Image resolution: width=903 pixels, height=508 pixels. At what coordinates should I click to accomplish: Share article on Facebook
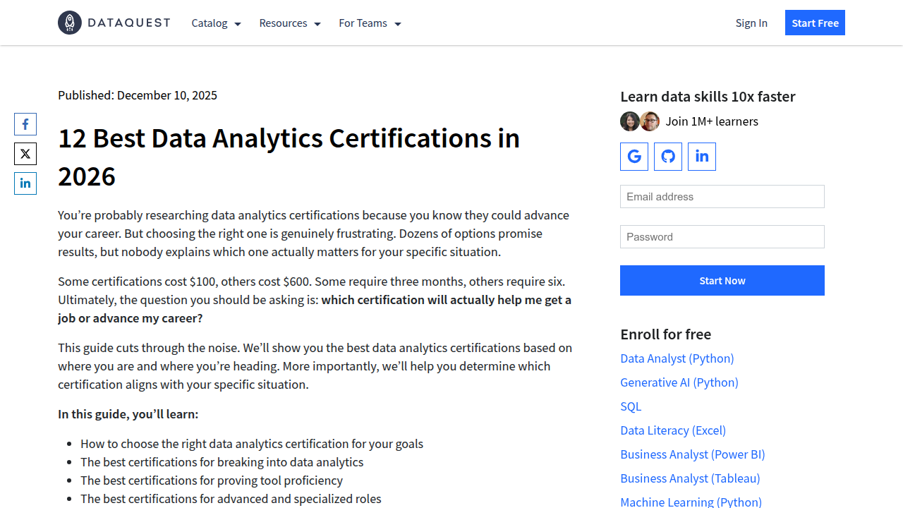pos(25,124)
